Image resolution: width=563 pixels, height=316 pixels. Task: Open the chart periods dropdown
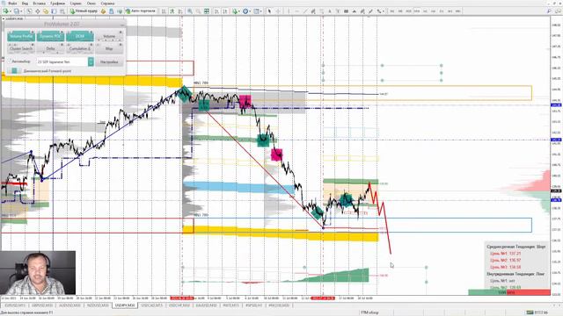tap(250, 11)
